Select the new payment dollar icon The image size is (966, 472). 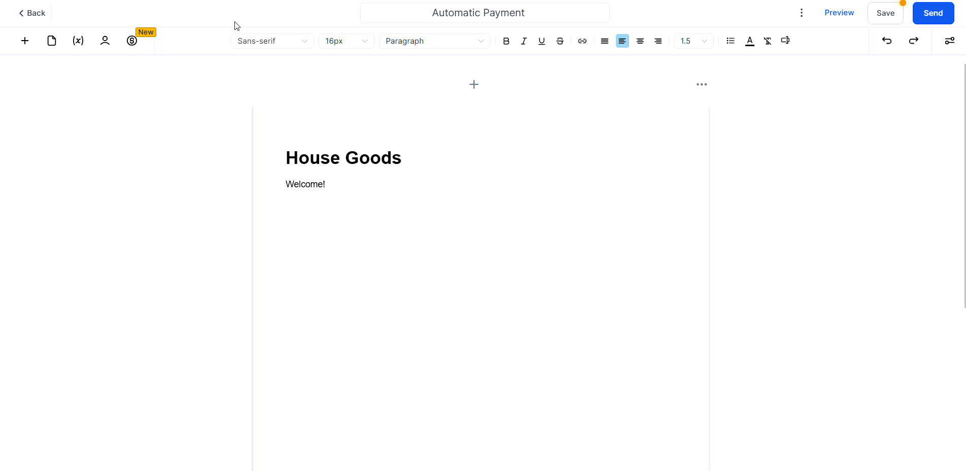[x=131, y=41]
